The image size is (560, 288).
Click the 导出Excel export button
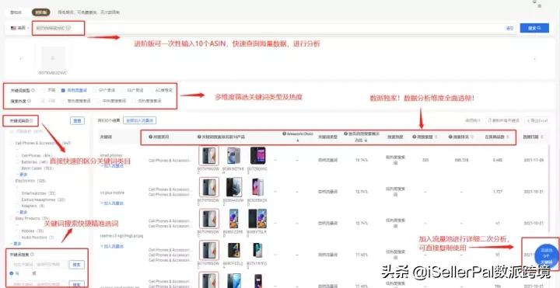click(537, 121)
